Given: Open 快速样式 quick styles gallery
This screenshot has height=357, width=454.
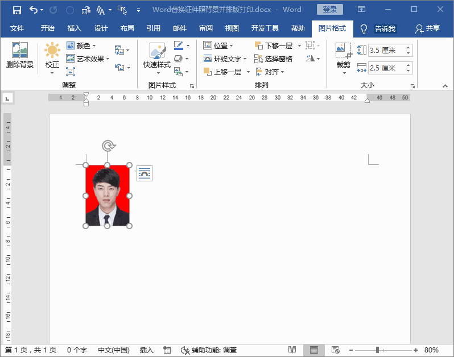Looking at the screenshot, I should [157, 59].
